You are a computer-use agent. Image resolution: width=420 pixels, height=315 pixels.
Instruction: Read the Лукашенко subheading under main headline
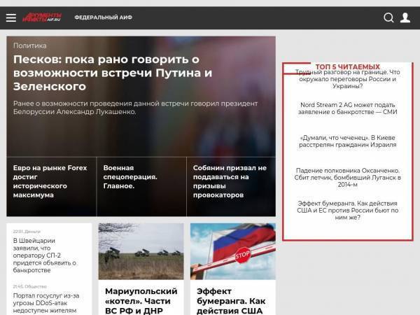coord(135,107)
